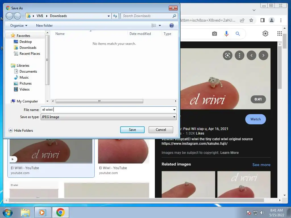Open the Chrome profile avatar
The image size is (291, 218).
pos(271,20)
